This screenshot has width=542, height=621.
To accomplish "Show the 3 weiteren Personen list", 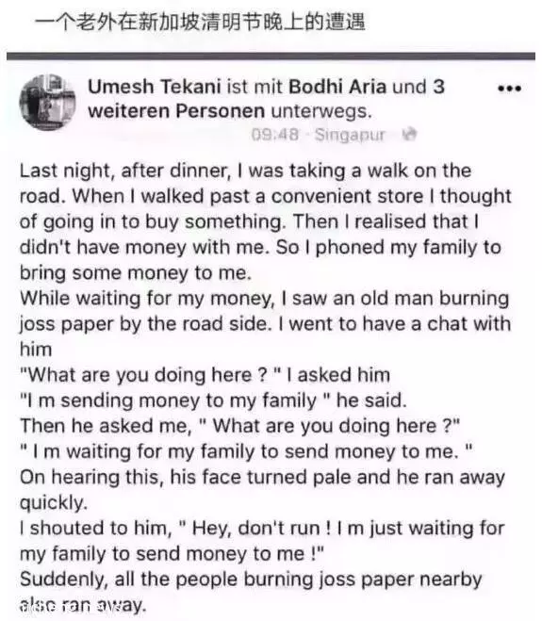I will [x=266, y=99].
